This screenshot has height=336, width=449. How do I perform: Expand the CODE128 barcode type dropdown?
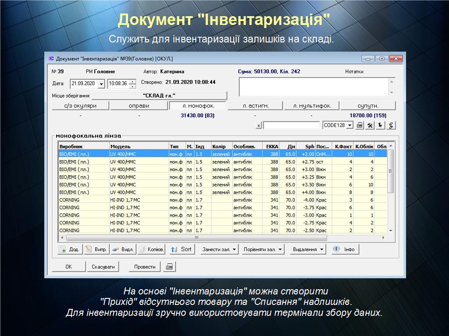click(349, 126)
